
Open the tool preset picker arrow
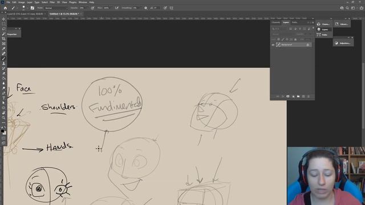[x=17, y=8]
